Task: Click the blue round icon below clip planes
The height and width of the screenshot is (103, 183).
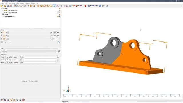Action: (59, 42)
